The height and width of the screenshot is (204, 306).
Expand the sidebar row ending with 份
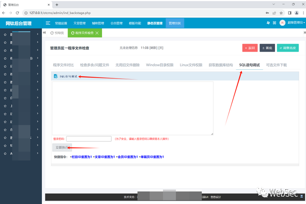click(x=21, y=58)
